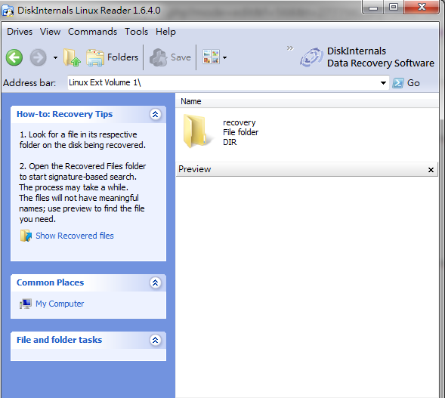Screen dimensions: 445x398
Task: Open the My Computer link
Action: [60, 304]
